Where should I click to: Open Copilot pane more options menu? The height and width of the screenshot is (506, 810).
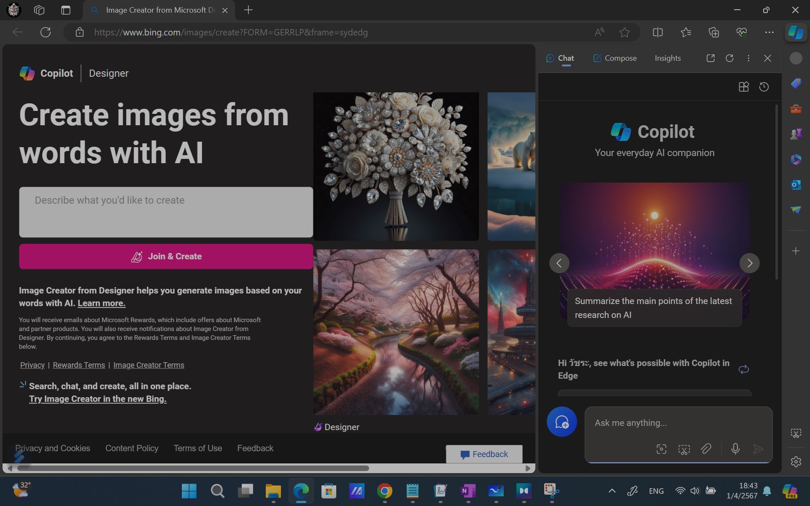(x=748, y=58)
